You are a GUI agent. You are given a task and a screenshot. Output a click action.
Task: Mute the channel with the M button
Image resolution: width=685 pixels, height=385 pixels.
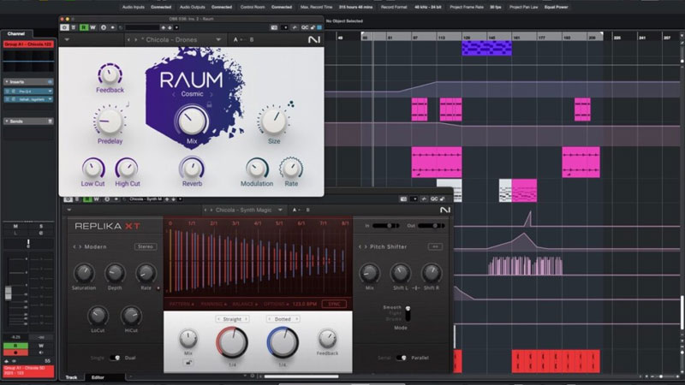15,226
